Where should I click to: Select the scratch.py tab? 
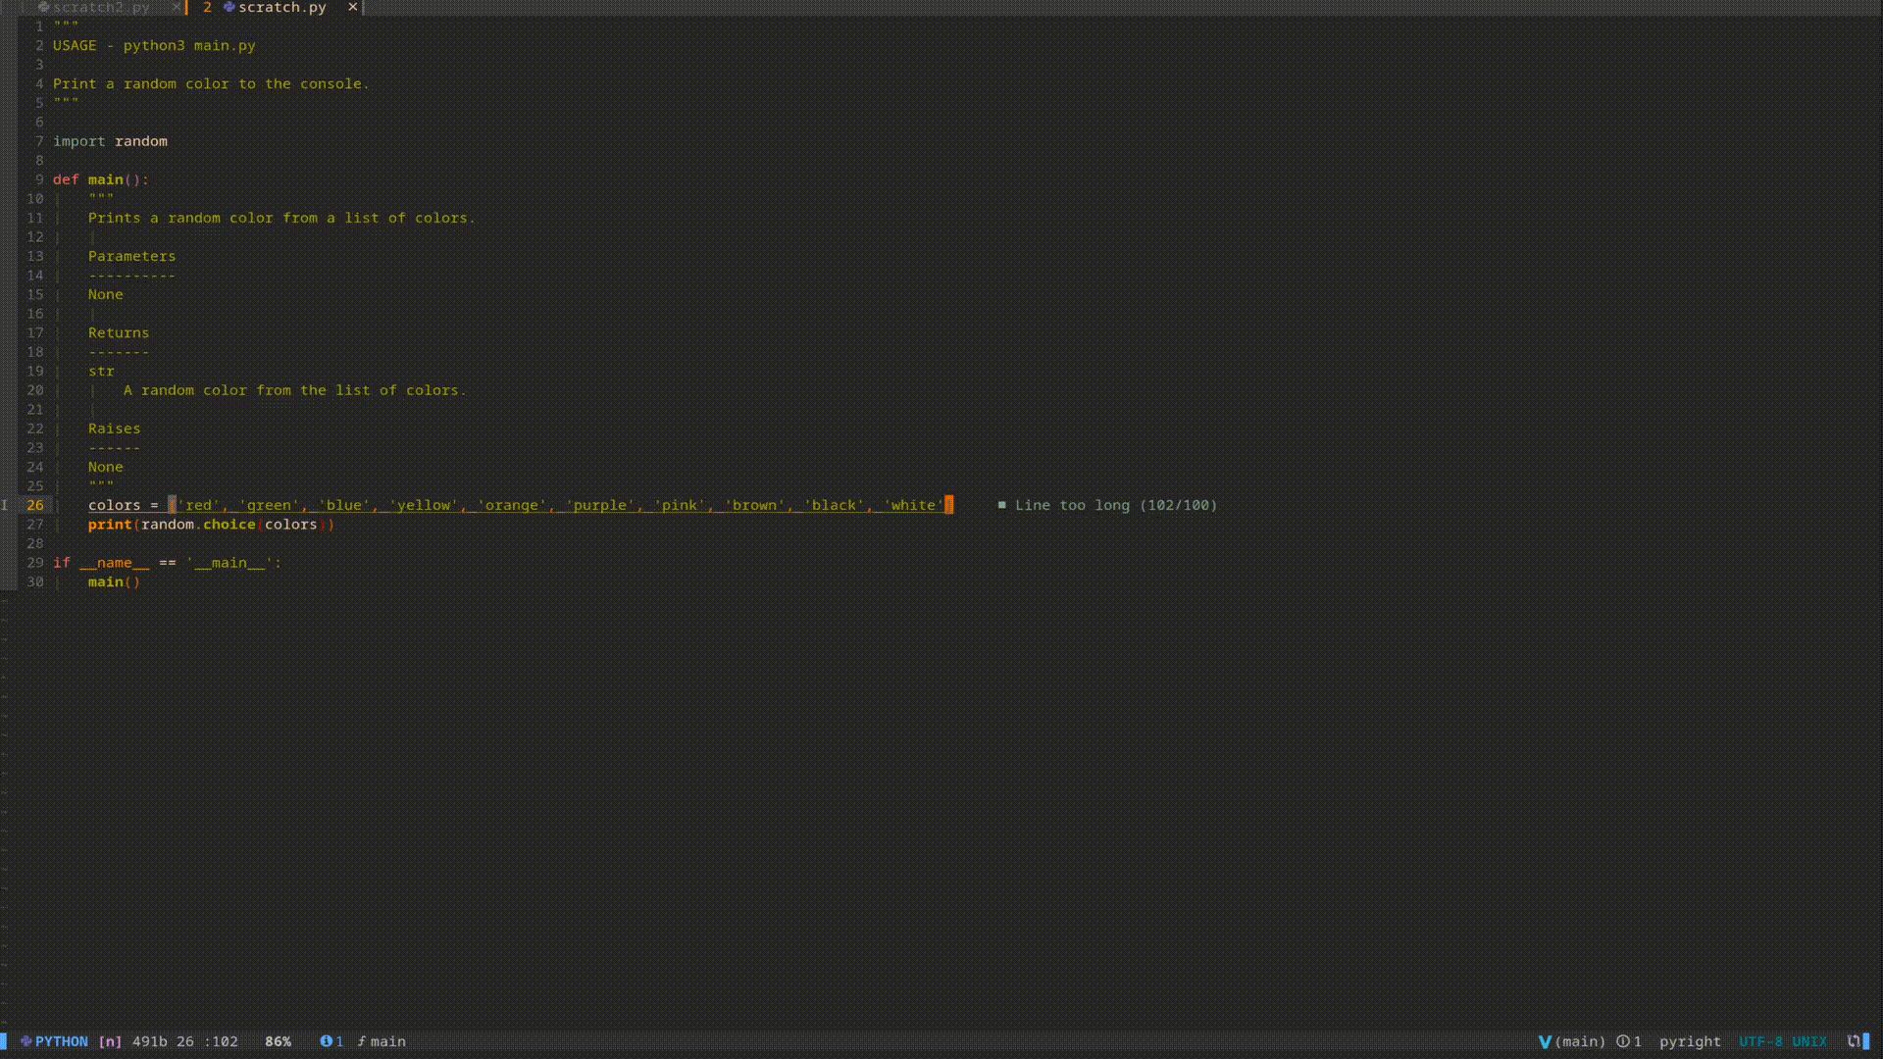[x=282, y=7]
